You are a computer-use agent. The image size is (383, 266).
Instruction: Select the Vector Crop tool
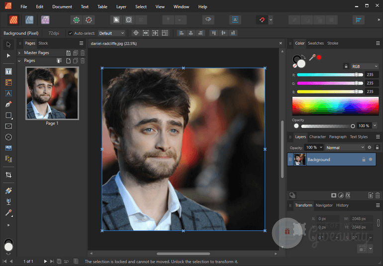coord(8,175)
